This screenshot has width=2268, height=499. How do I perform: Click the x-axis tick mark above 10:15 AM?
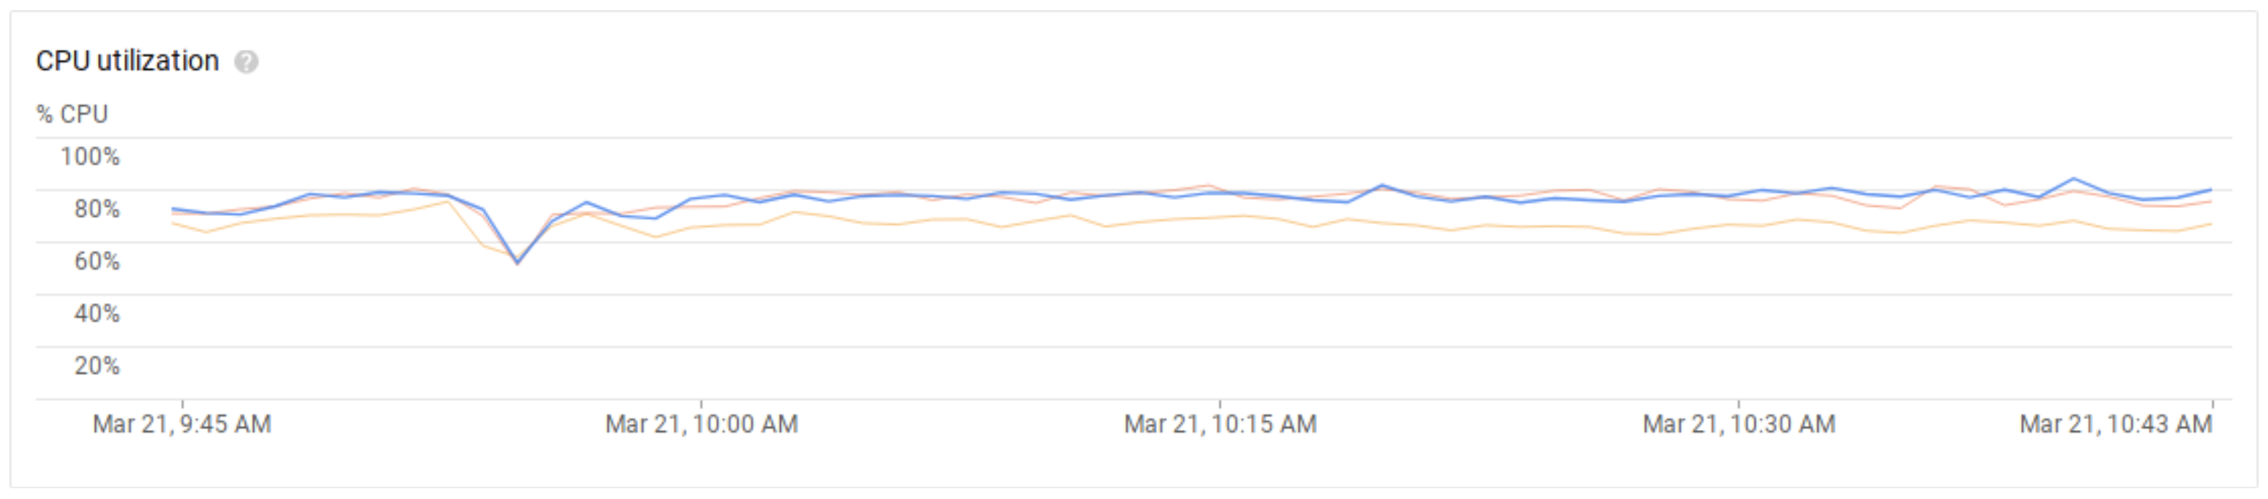(1221, 403)
